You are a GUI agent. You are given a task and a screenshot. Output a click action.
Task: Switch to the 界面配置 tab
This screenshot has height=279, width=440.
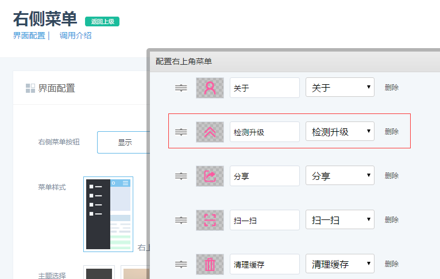tap(29, 36)
